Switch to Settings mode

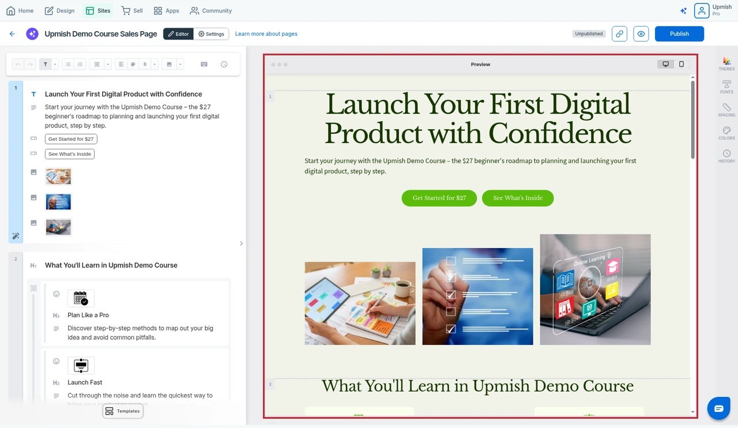coord(211,34)
